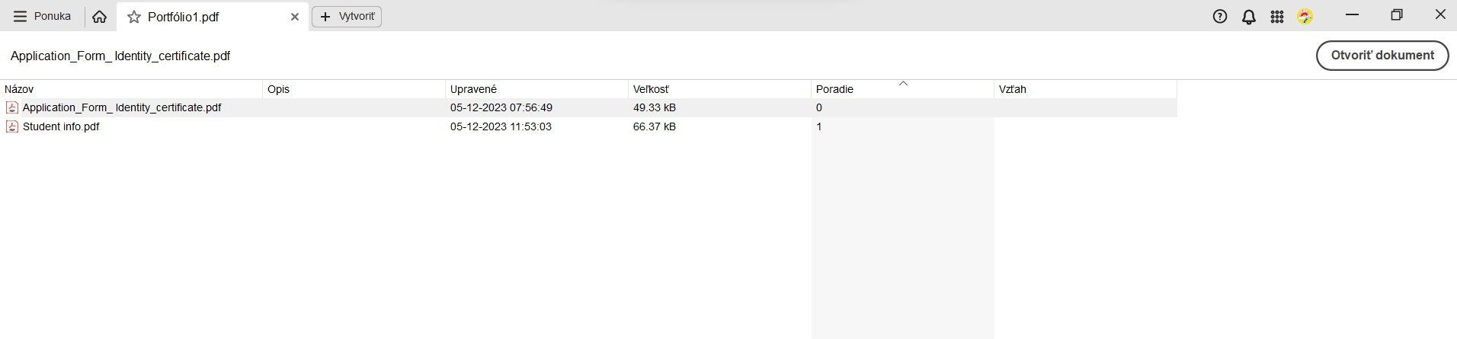The height and width of the screenshot is (339, 1457).
Task: Sort by the Upravené column header
Action: (473, 89)
